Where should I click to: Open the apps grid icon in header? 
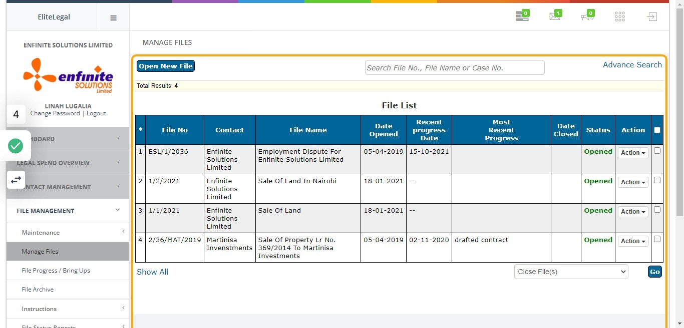point(619,16)
